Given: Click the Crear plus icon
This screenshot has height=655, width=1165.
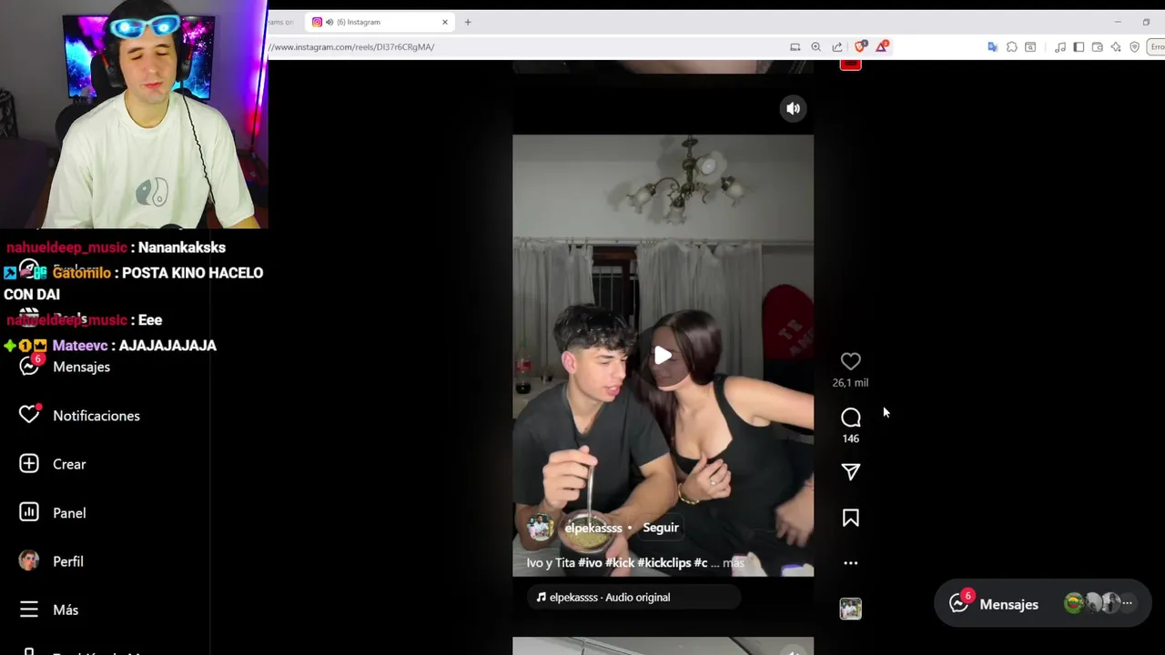Looking at the screenshot, I should 29,464.
